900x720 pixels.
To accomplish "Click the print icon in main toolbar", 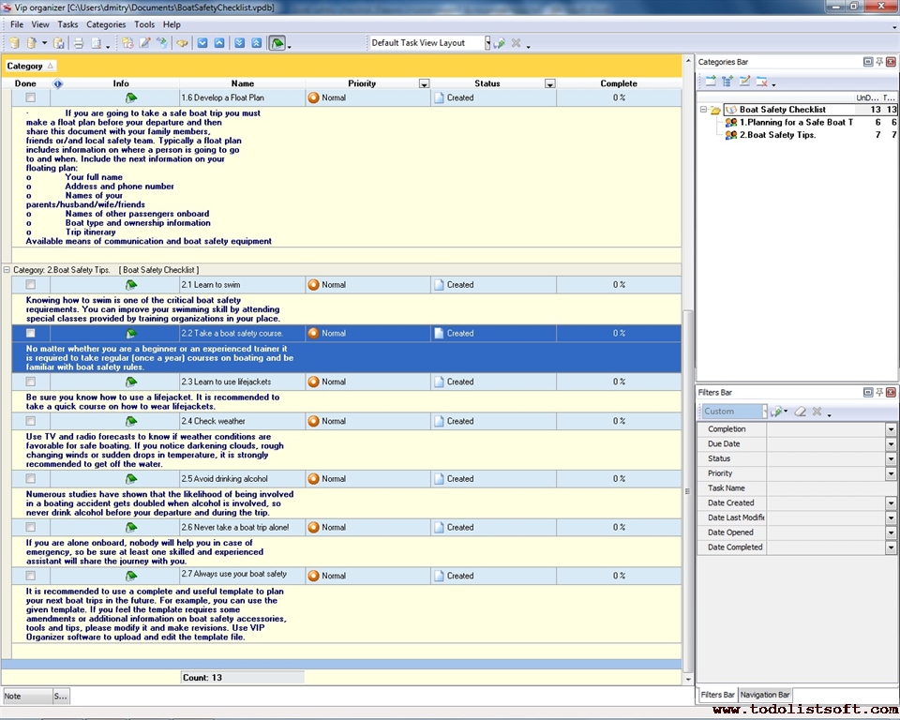I will [x=79, y=43].
